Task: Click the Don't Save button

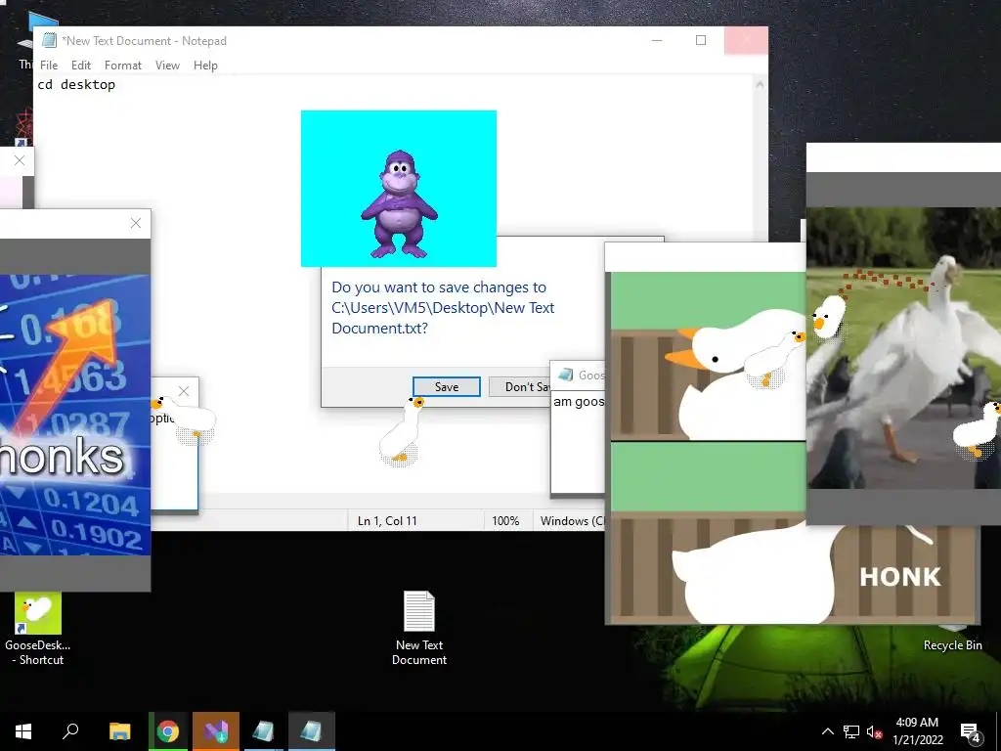Action: 520,386
